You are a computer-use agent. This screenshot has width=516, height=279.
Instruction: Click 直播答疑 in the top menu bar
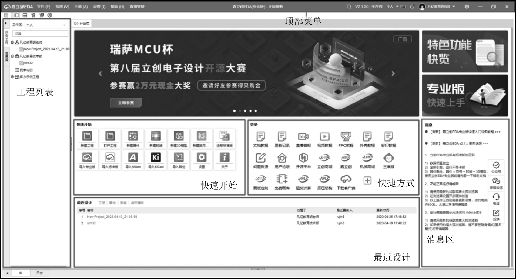[x=137, y=7]
